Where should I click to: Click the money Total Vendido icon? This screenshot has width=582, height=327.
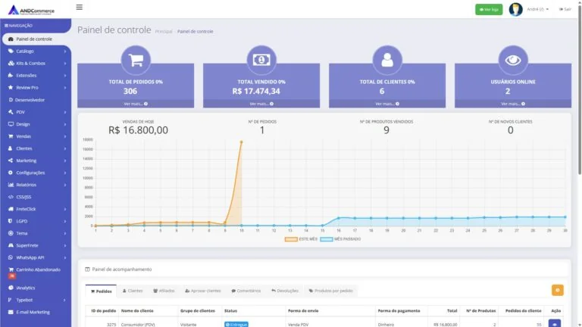click(261, 60)
